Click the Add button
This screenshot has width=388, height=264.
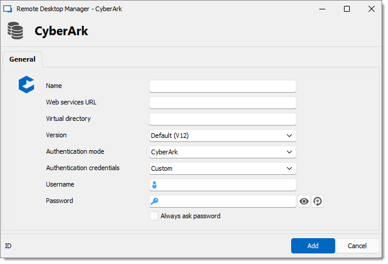pos(313,246)
